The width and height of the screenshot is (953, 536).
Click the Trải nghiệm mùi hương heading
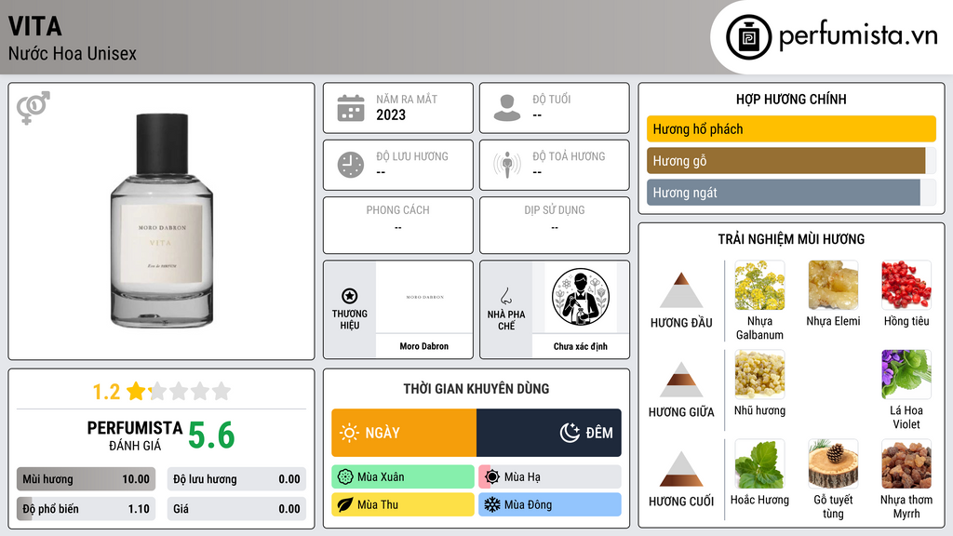point(791,239)
